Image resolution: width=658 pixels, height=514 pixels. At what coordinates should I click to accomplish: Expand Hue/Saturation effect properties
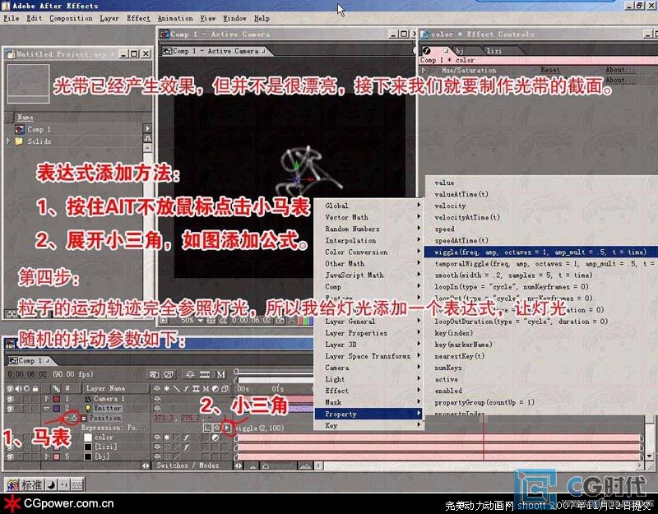tap(424, 71)
